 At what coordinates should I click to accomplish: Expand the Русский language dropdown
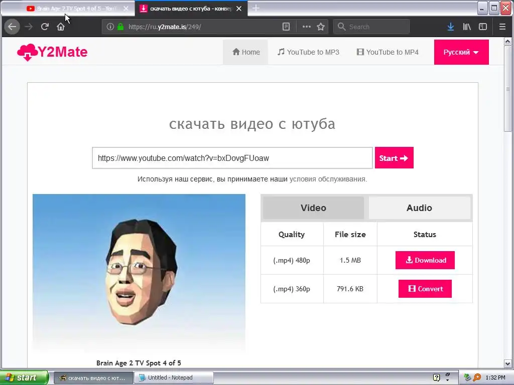point(461,52)
